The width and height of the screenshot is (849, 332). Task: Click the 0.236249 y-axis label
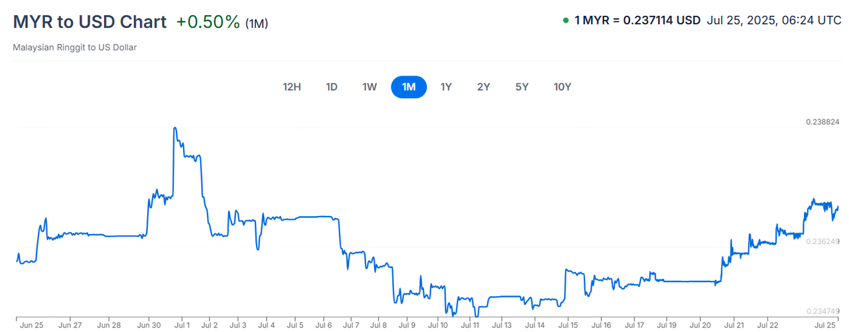[x=822, y=242]
